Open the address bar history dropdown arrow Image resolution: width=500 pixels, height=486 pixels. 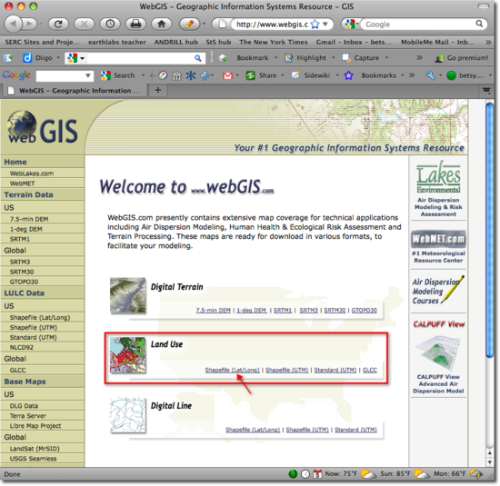tap(325, 25)
